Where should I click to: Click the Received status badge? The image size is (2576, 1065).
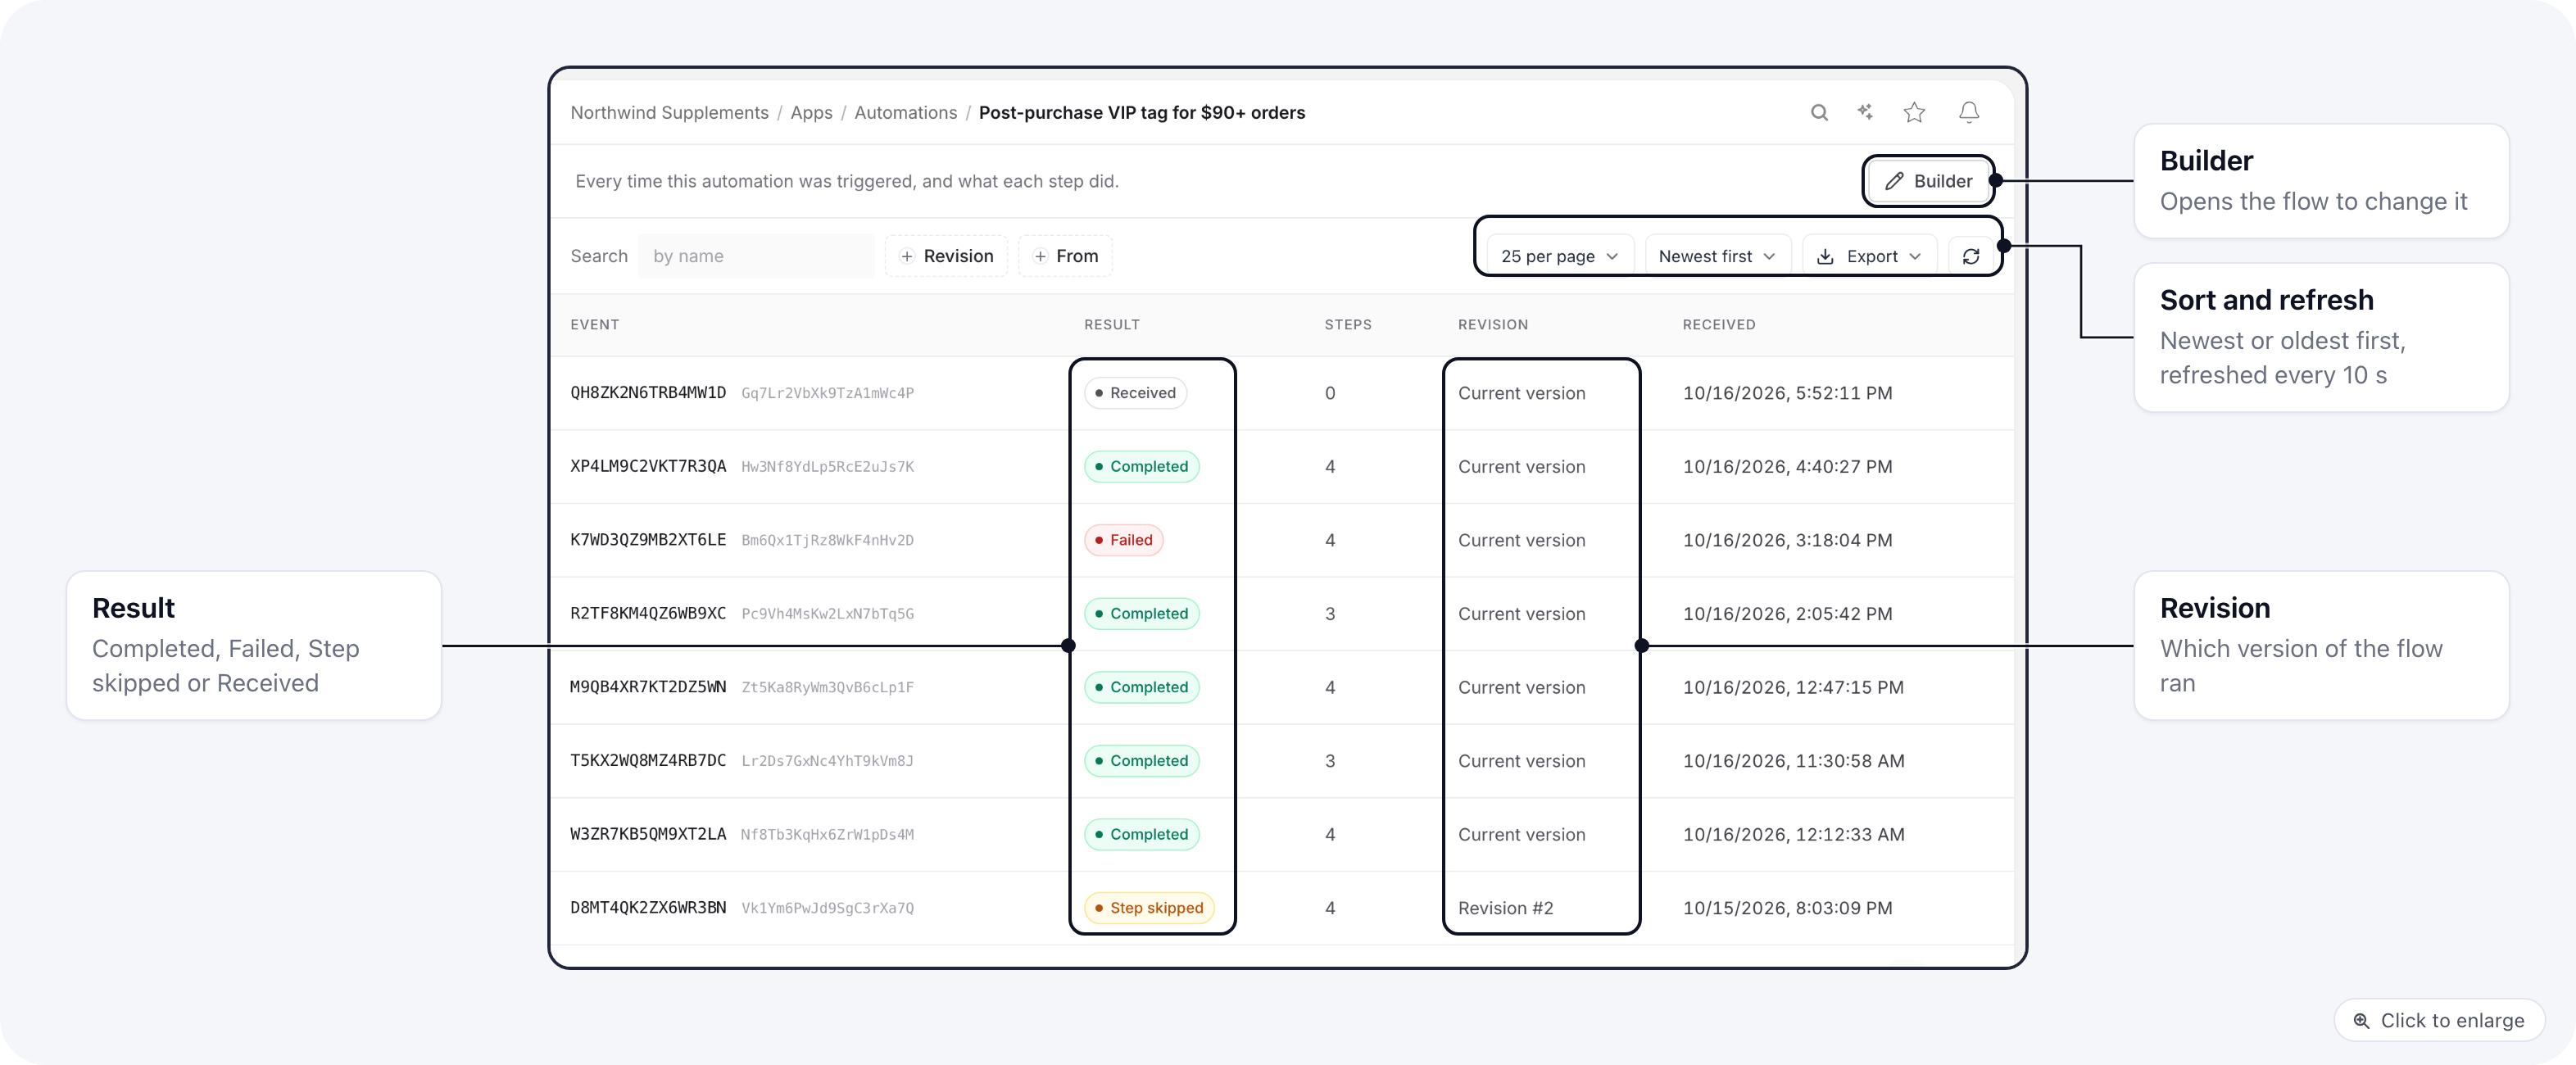(x=1135, y=393)
